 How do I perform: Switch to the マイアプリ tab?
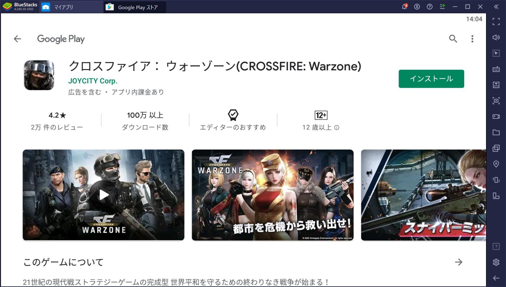pos(71,7)
